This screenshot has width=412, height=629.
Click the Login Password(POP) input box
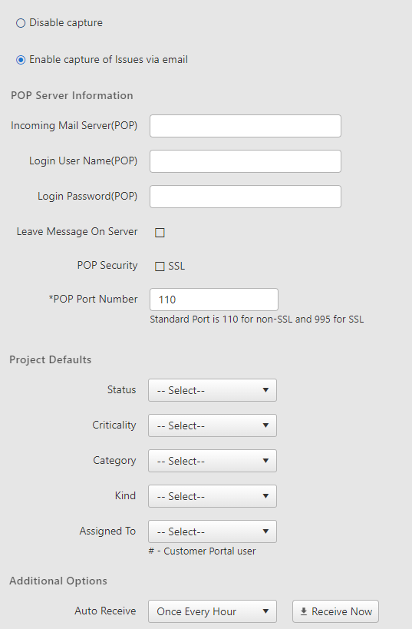[246, 197]
